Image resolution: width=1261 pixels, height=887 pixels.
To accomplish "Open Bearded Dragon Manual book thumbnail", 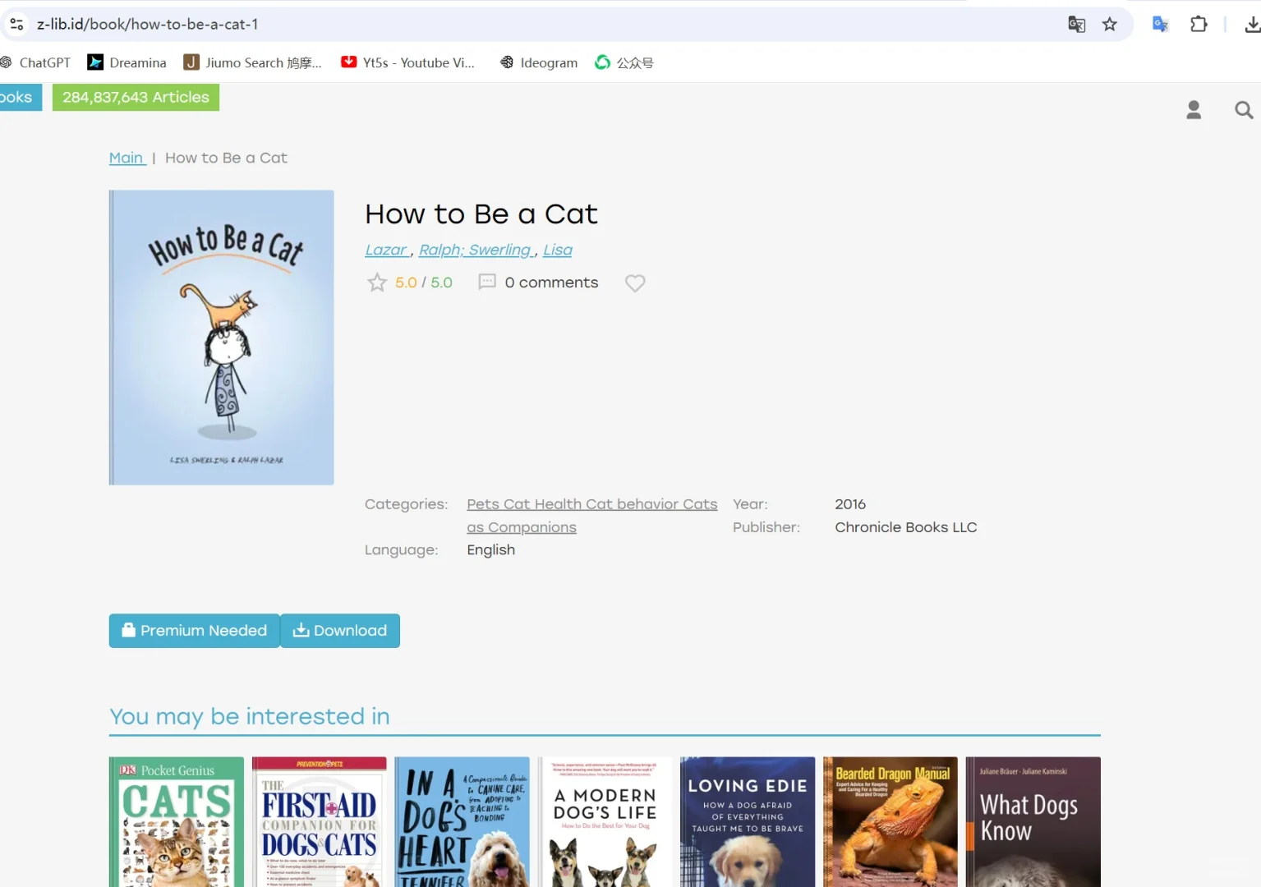I will (x=891, y=821).
